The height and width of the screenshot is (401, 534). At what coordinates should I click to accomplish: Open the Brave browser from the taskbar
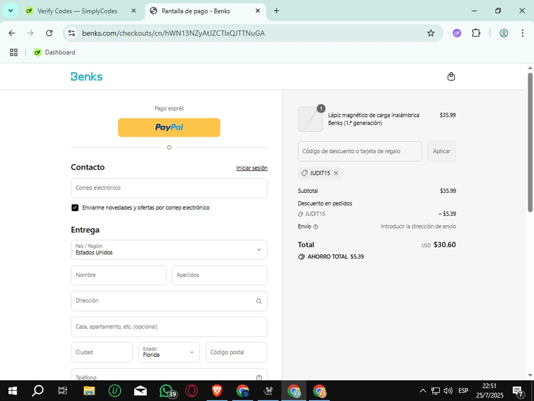coord(217,391)
